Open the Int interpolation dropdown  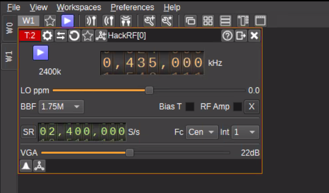[245, 132]
